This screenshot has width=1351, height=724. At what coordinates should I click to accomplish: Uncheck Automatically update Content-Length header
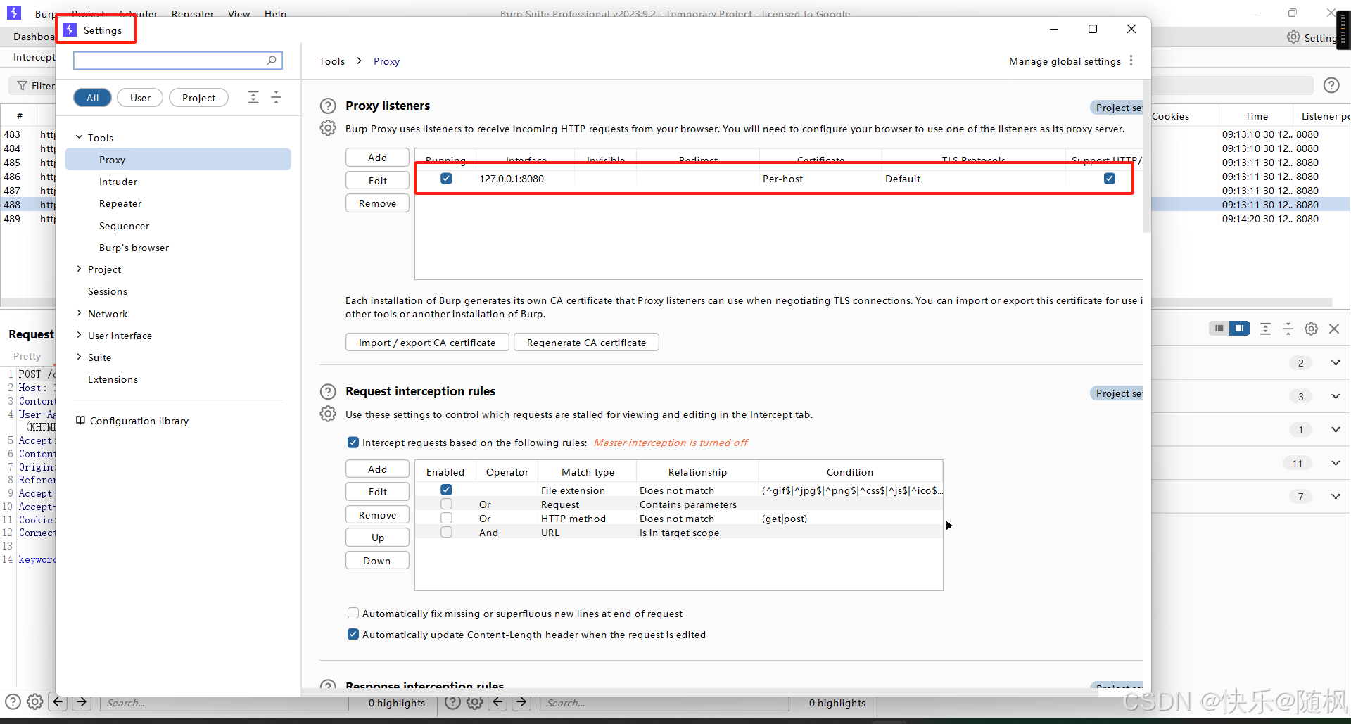pos(353,635)
